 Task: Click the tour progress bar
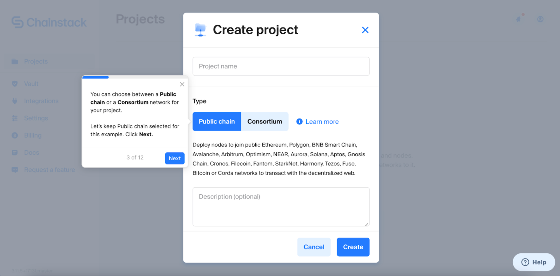[x=135, y=77]
